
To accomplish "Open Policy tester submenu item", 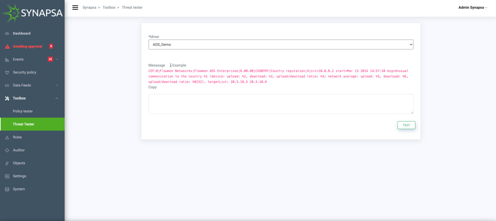I will tap(23, 111).
